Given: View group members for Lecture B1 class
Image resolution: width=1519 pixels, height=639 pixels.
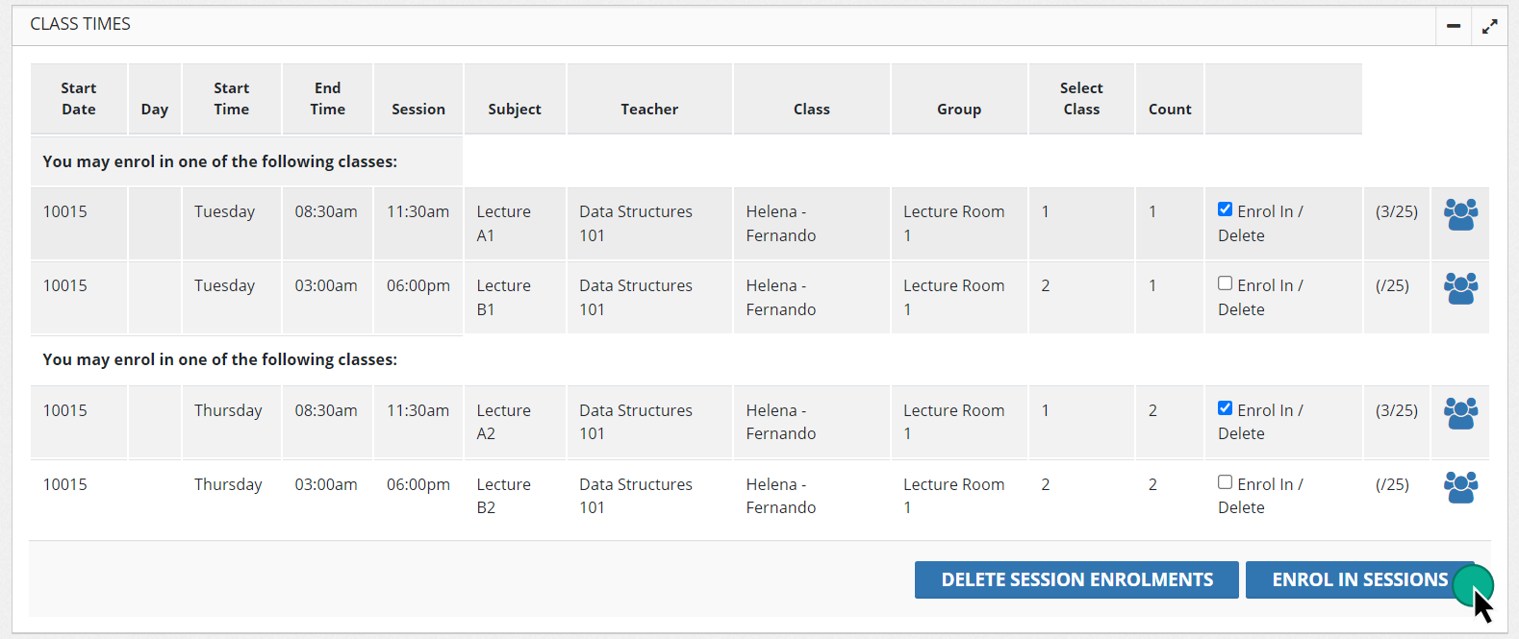Looking at the screenshot, I should (x=1460, y=288).
